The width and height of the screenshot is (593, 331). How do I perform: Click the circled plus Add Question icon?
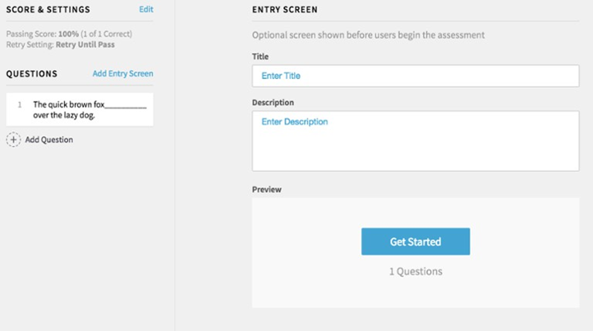pos(13,140)
